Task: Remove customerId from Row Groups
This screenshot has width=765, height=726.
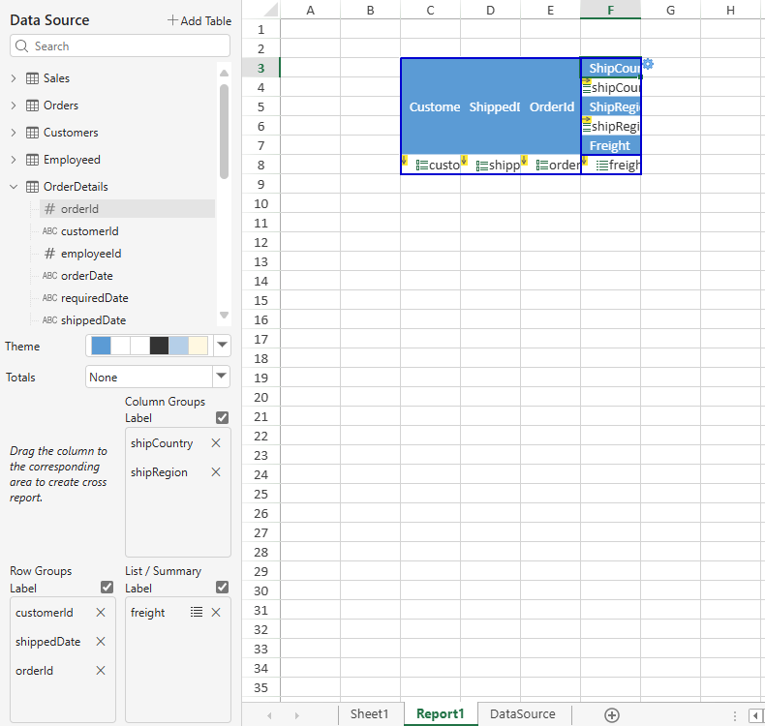Action: click(x=101, y=613)
